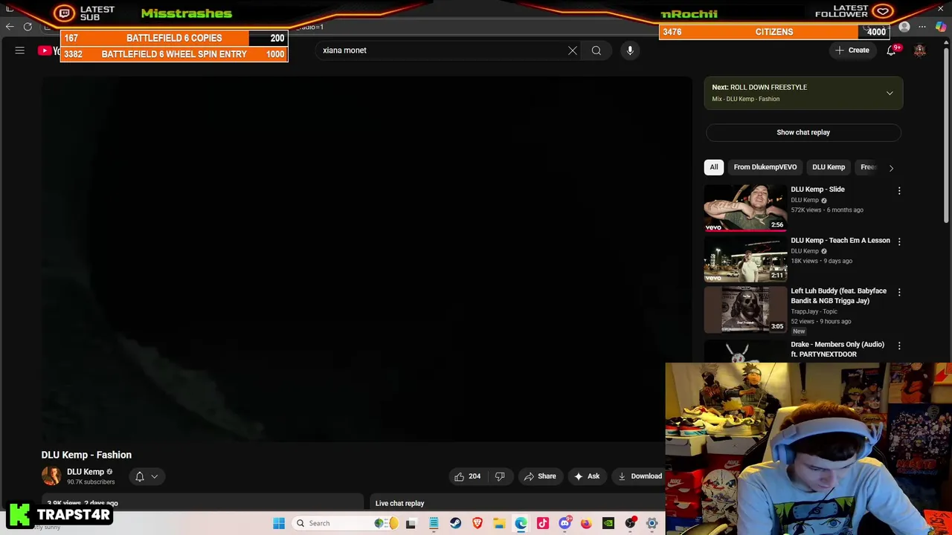Click the black video player area
Screen dimensions: 952x535
coord(366,259)
